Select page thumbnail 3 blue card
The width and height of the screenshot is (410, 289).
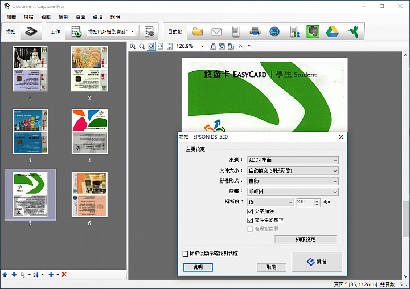coord(30,132)
